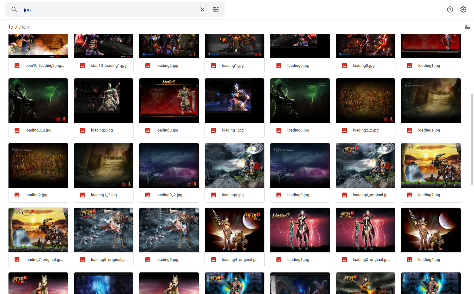474x294 pixels.
Task: Clear the search with the X icon
Action: point(202,9)
